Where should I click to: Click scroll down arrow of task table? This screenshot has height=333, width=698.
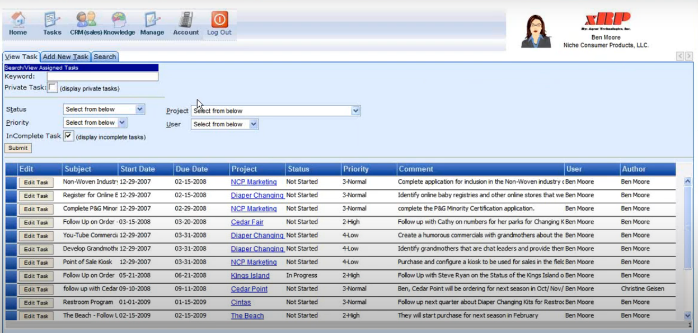(x=688, y=316)
